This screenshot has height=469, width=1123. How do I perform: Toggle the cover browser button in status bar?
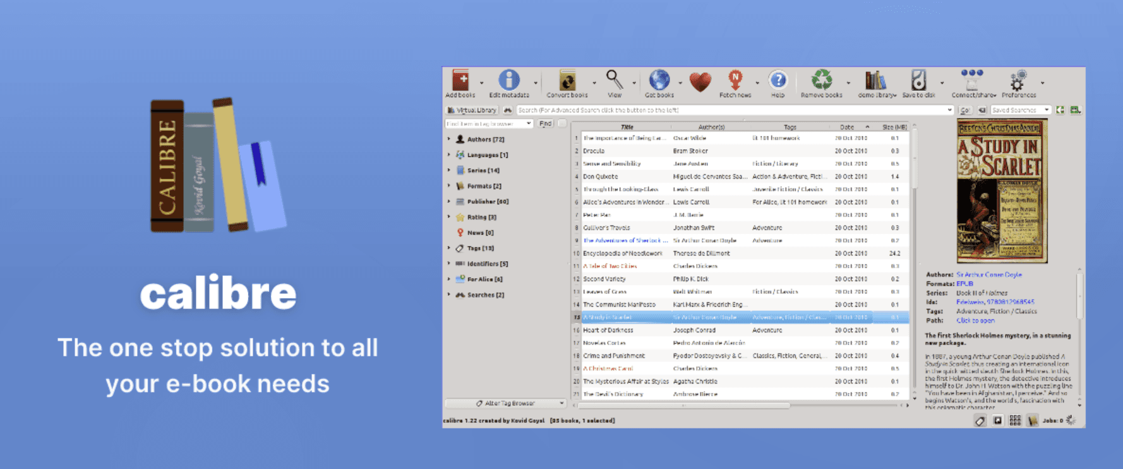(x=997, y=420)
